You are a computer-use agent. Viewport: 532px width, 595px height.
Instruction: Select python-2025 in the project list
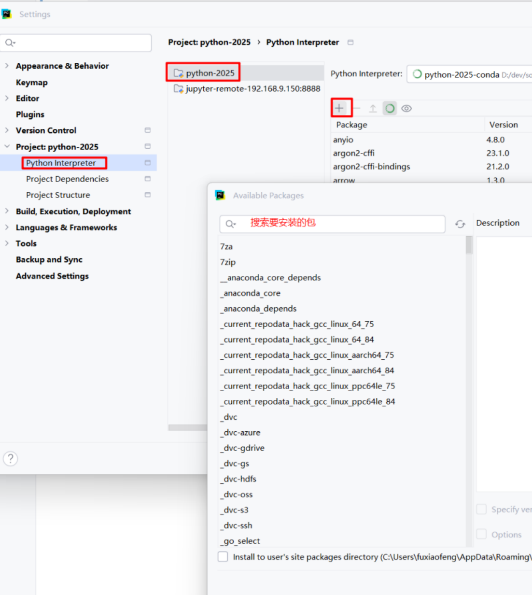(246, 73)
